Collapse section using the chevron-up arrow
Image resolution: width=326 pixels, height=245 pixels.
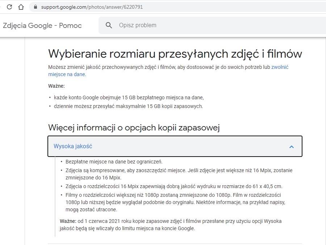[x=292, y=147]
